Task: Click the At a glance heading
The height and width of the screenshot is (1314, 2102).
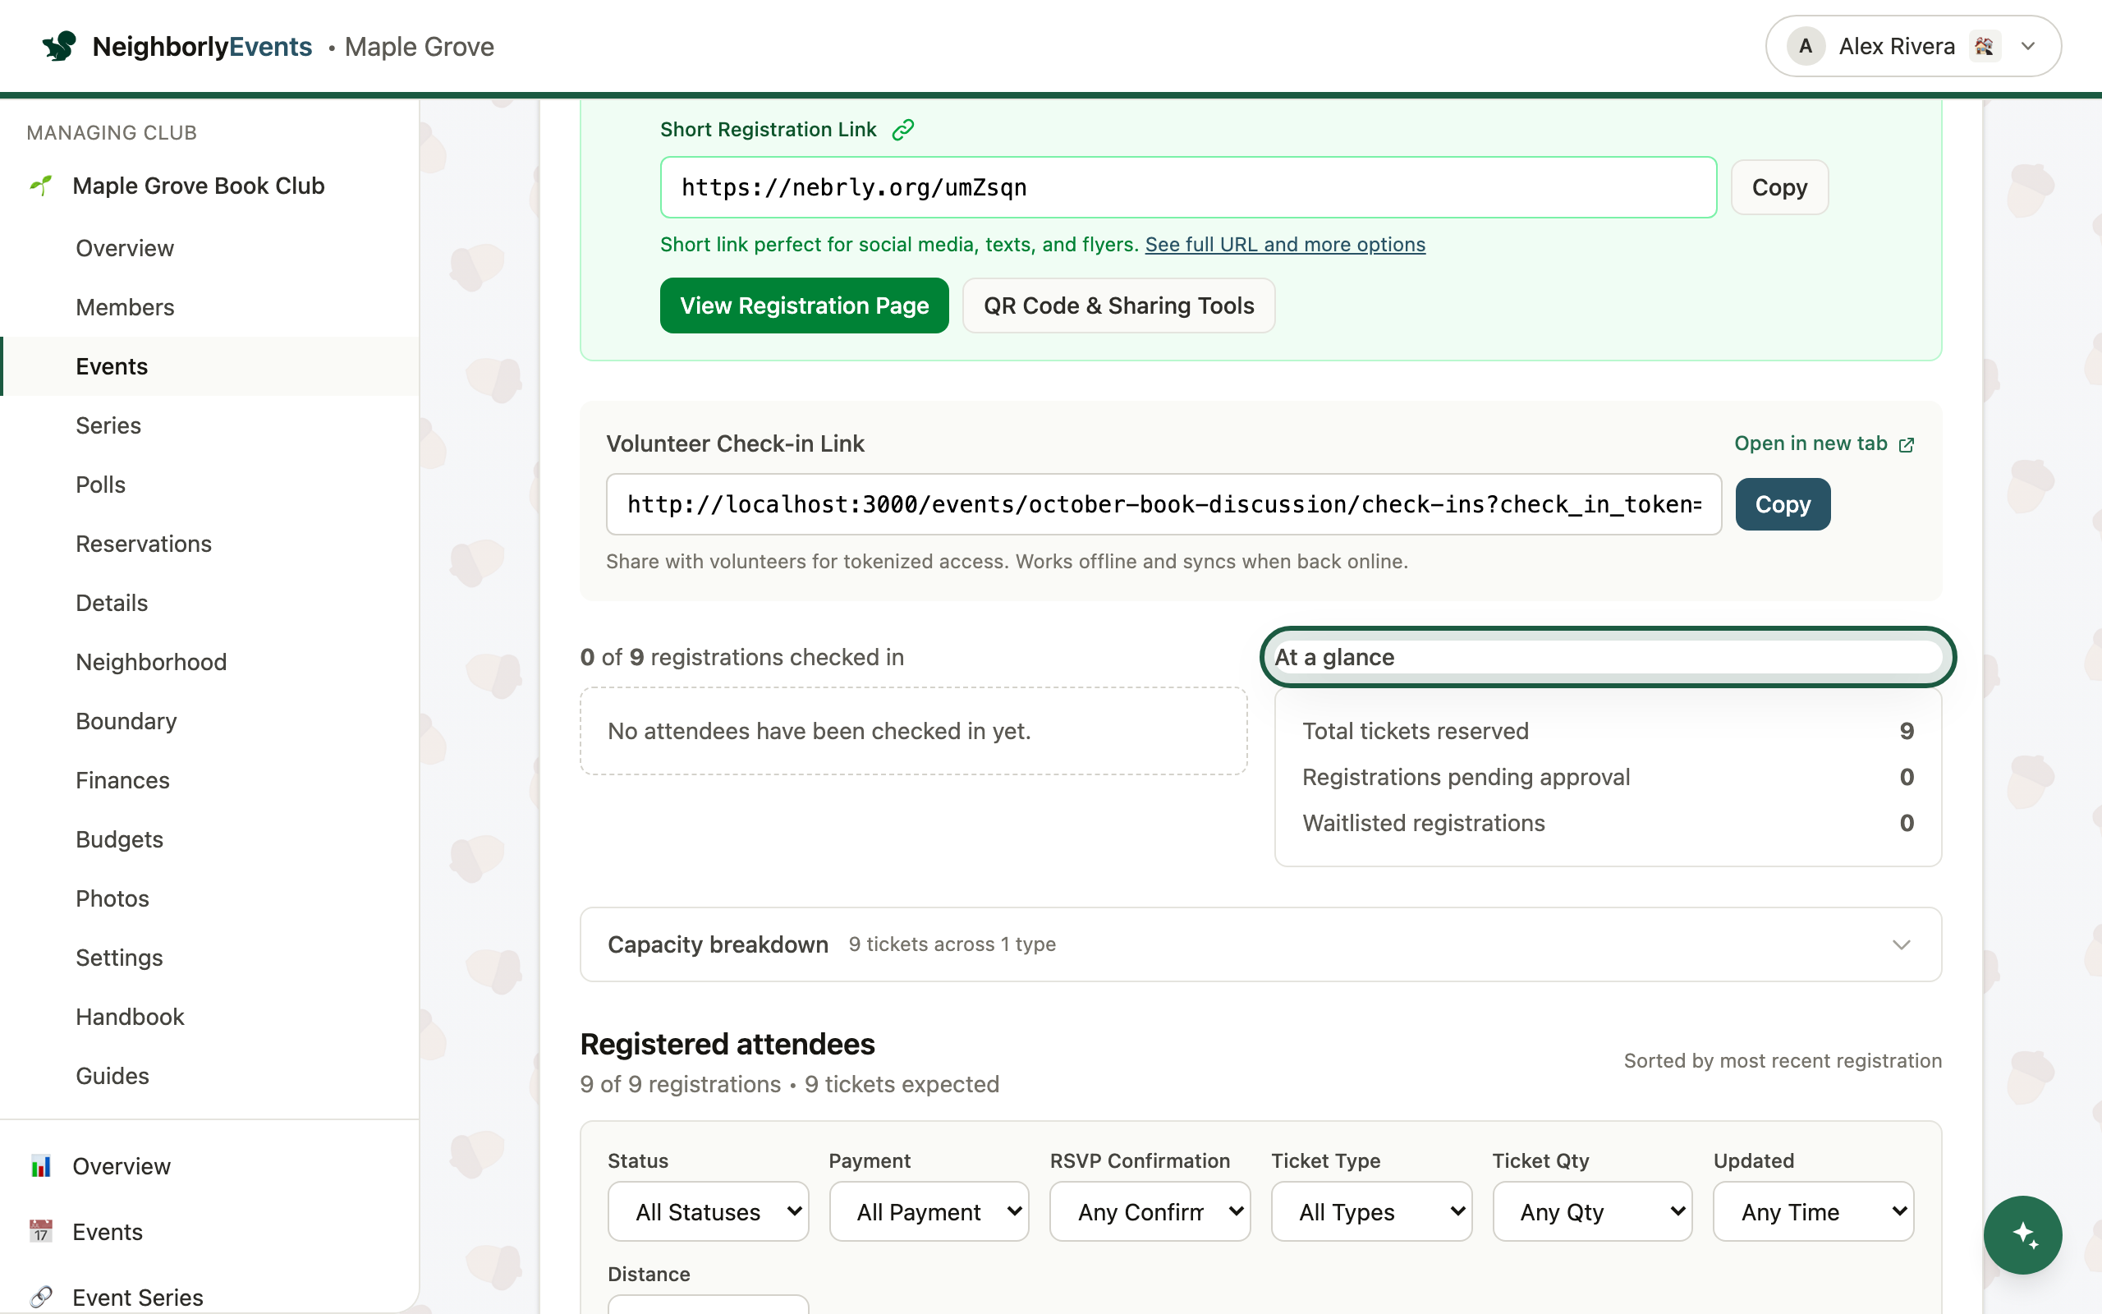Action: coord(1333,658)
